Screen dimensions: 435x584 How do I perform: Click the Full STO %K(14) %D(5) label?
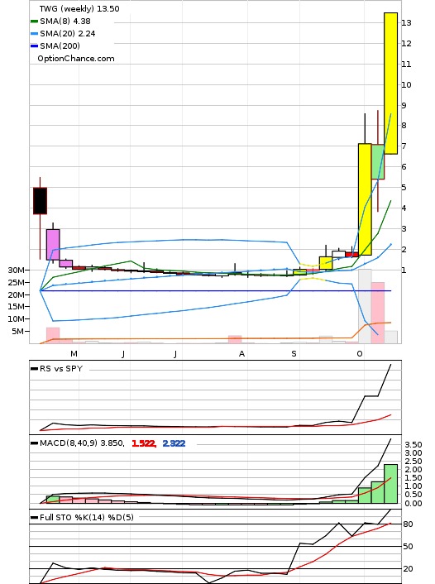86,517
